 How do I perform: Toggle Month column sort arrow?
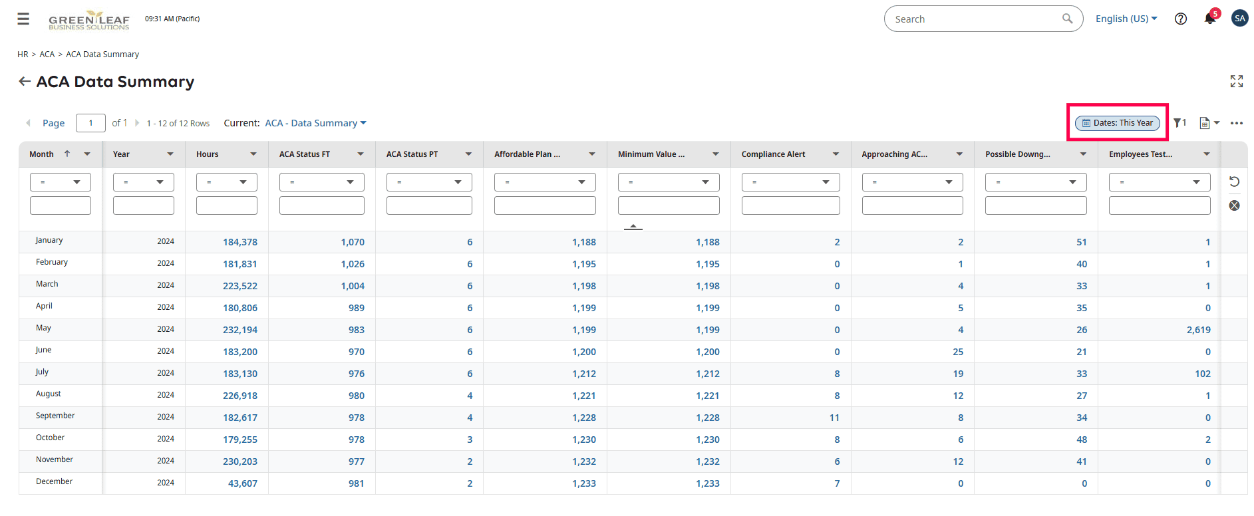click(x=67, y=154)
